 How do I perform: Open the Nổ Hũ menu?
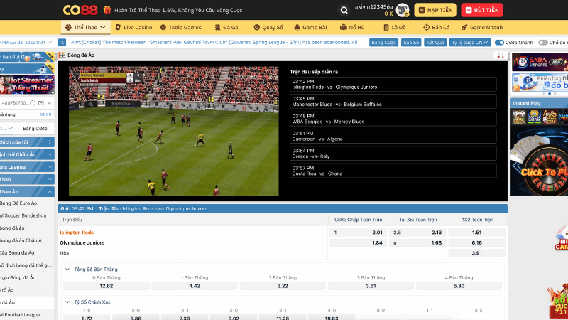[352, 27]
